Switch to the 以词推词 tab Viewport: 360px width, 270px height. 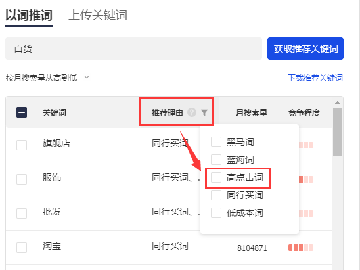(x=29, y=16)
